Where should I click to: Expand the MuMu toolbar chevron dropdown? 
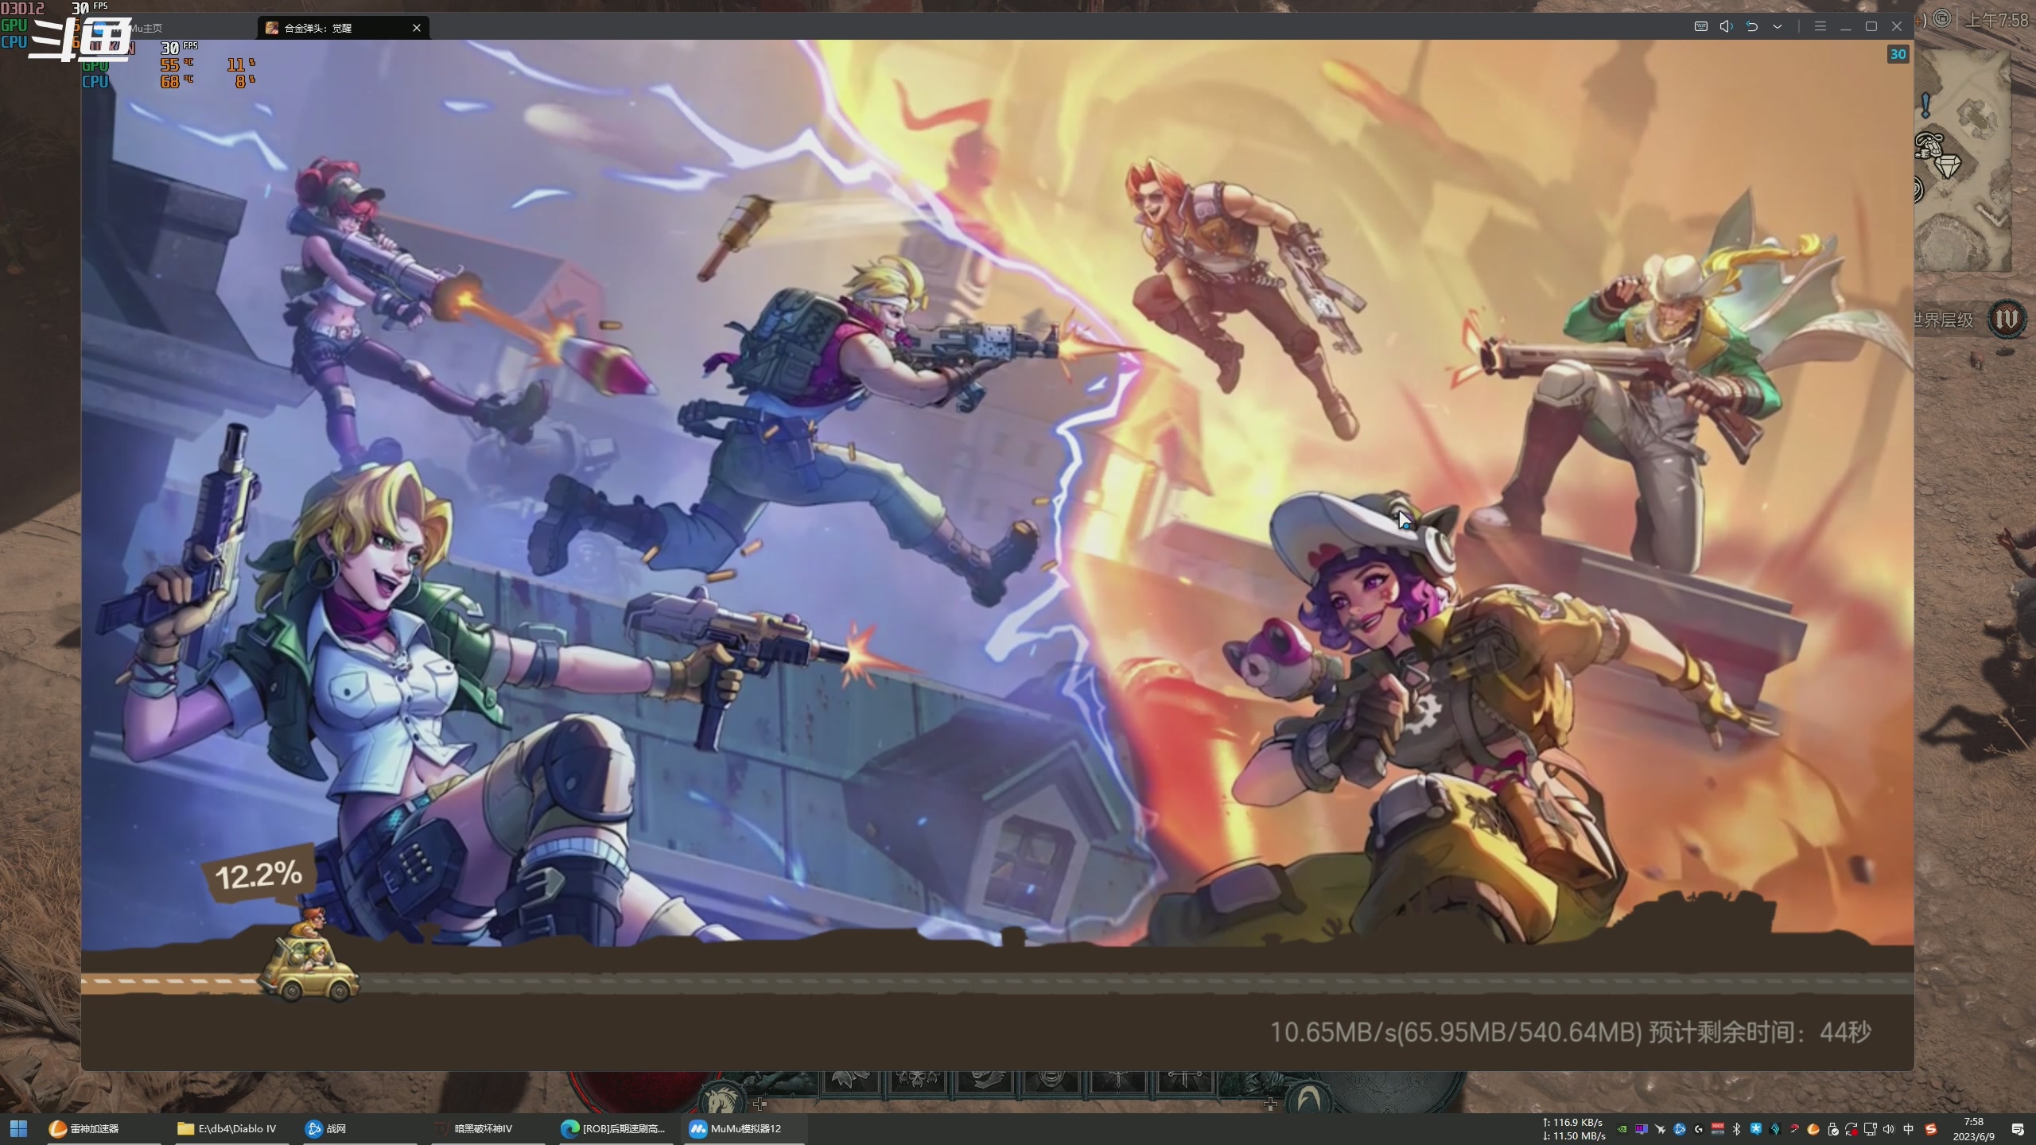1778,26
